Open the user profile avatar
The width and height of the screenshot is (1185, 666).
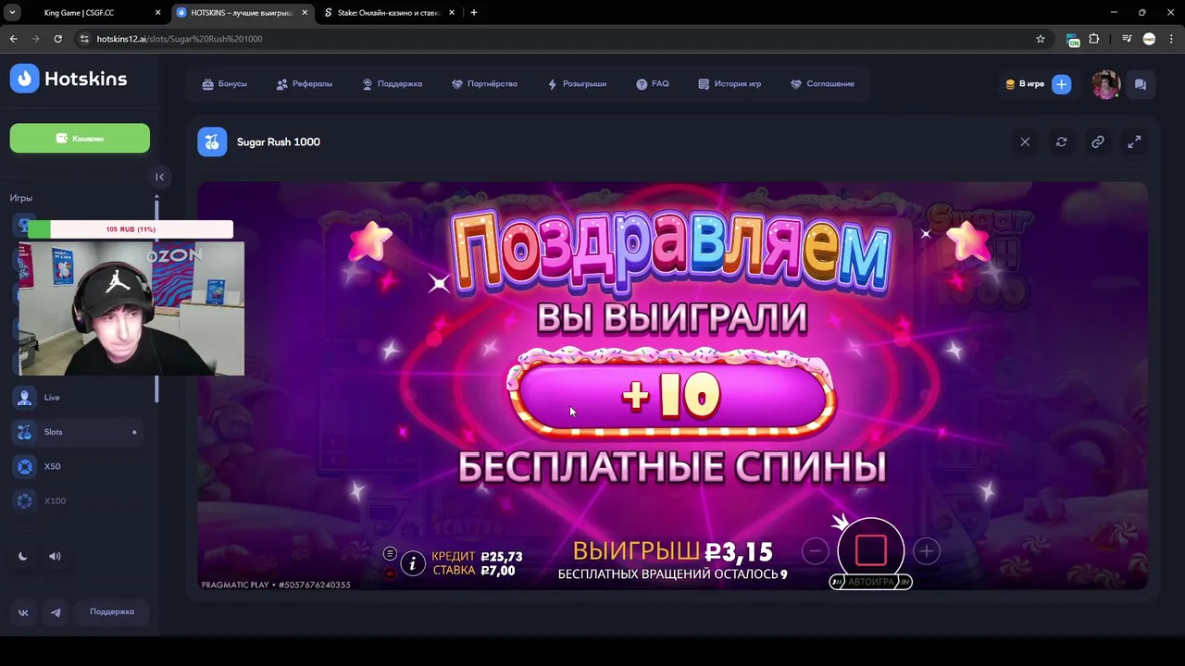1105,84
